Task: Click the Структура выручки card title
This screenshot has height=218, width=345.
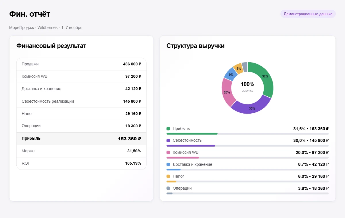Action: (195, 46)
